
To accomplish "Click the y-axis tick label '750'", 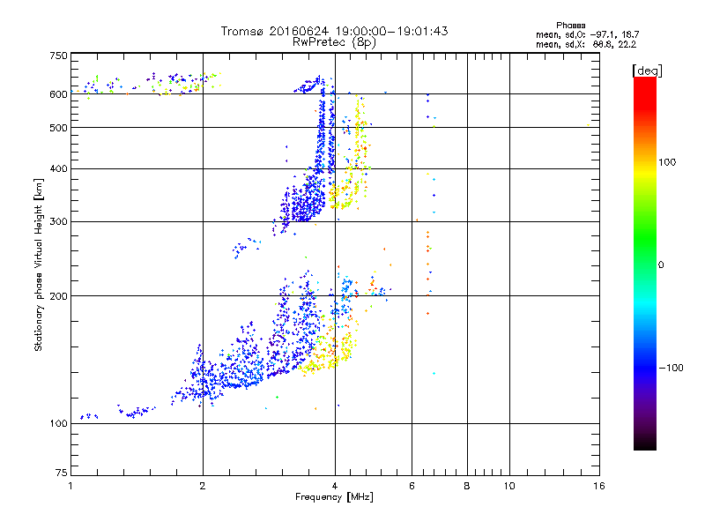I will [x=59, y=56].
